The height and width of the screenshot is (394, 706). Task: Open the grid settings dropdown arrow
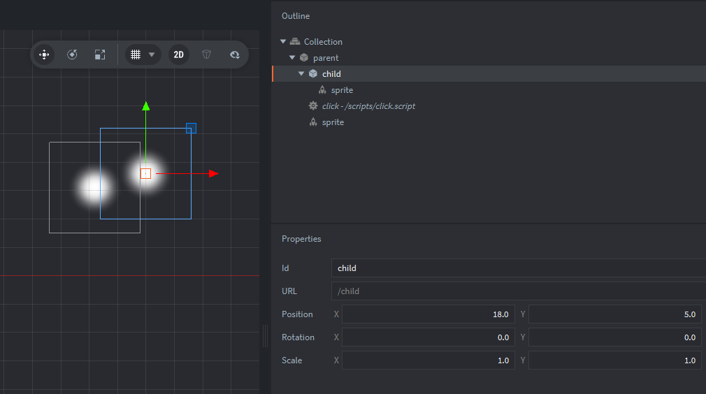point(152,54)
